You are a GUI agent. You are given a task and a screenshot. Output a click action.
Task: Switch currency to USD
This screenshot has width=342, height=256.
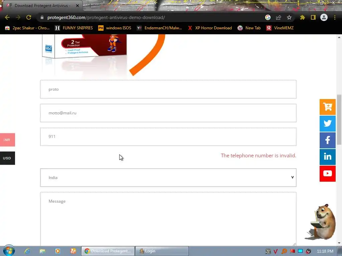tap(7, 158)
